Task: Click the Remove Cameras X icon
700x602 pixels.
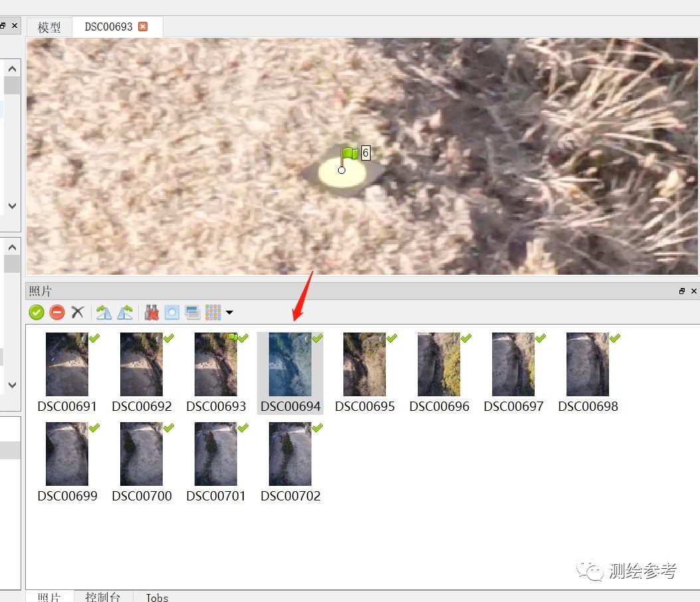Action: click(78, 312)
